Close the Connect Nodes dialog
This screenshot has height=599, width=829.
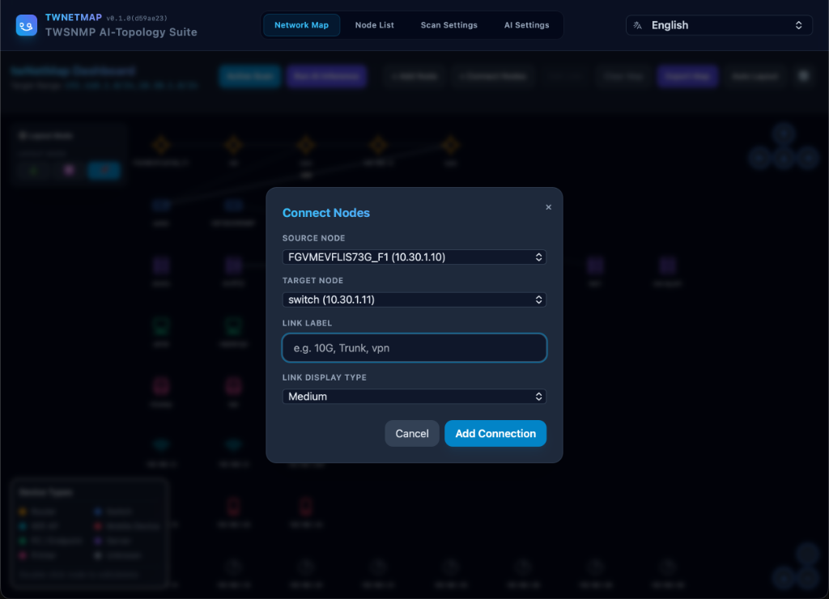pos(548,207)
